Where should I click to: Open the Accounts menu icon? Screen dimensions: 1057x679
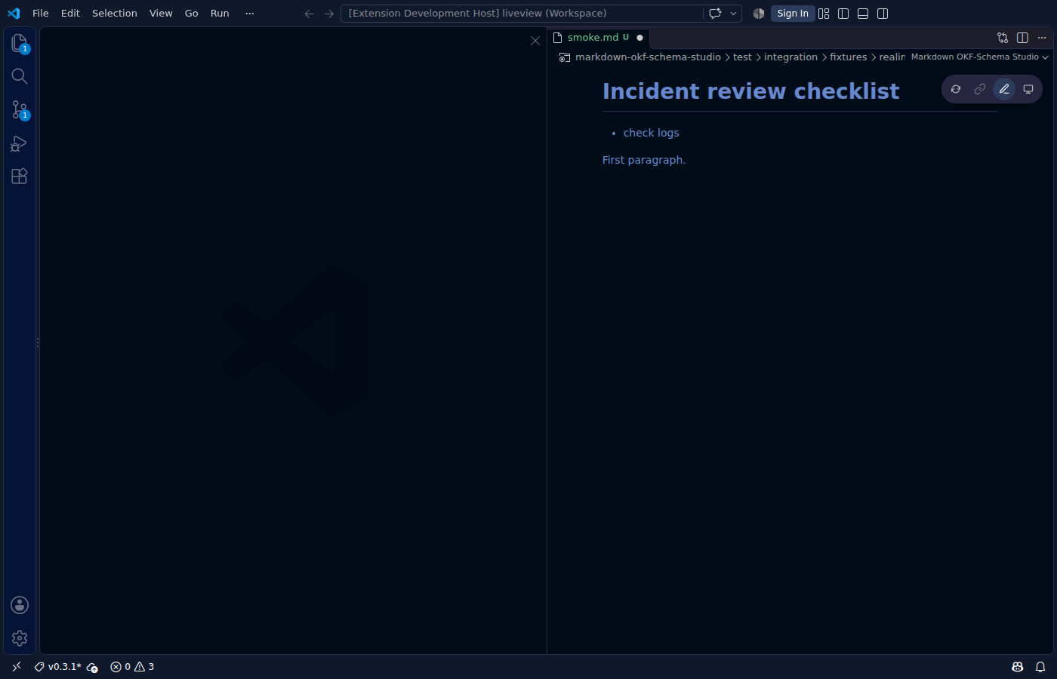pos(20,605)
